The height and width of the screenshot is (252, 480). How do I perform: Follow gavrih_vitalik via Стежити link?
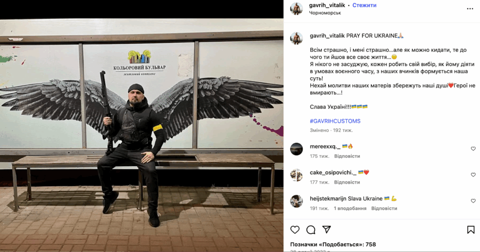tap(364, 5)
